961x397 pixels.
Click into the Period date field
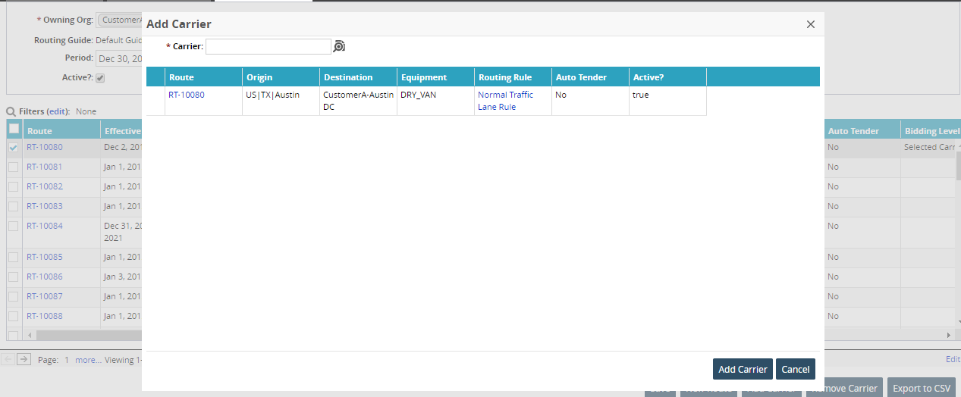[x=119, y=58]
